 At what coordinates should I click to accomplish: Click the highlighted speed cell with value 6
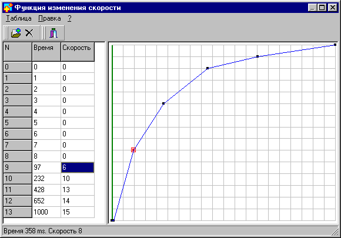[x=78, y=167]
